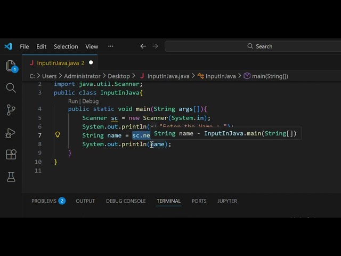Open the Edit menu
341x256 pixels.
click(x=42, y=46)
